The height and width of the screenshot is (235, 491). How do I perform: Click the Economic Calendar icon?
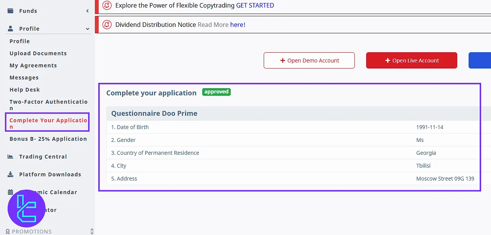(11, 192)
